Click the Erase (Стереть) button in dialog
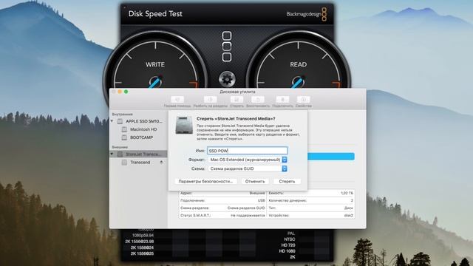 point(287,182)
